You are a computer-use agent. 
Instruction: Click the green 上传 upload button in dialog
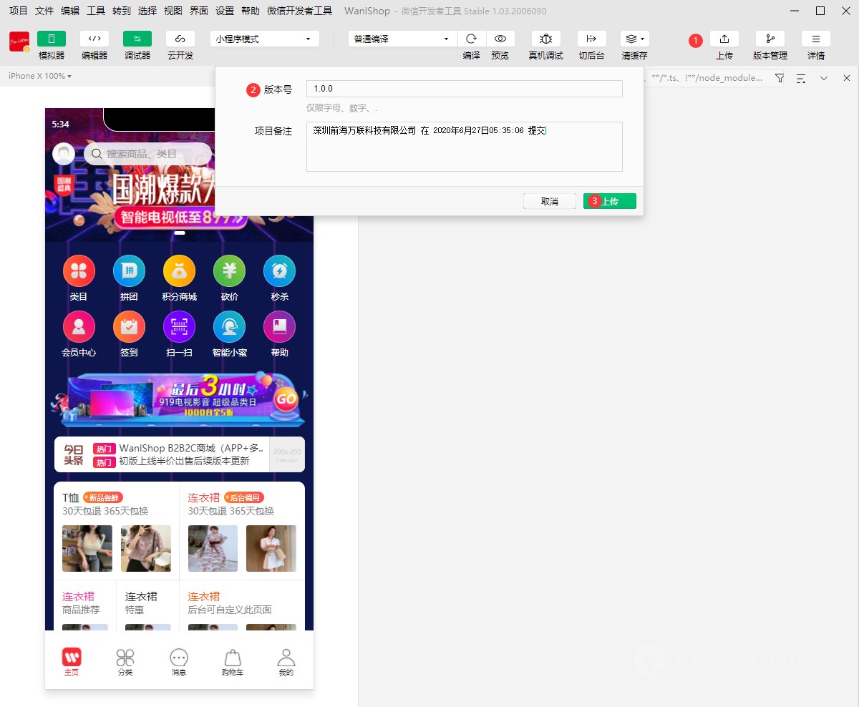(609, 201)
